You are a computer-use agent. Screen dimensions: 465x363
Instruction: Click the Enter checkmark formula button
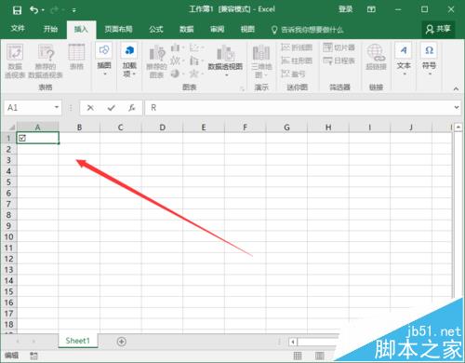111,108
